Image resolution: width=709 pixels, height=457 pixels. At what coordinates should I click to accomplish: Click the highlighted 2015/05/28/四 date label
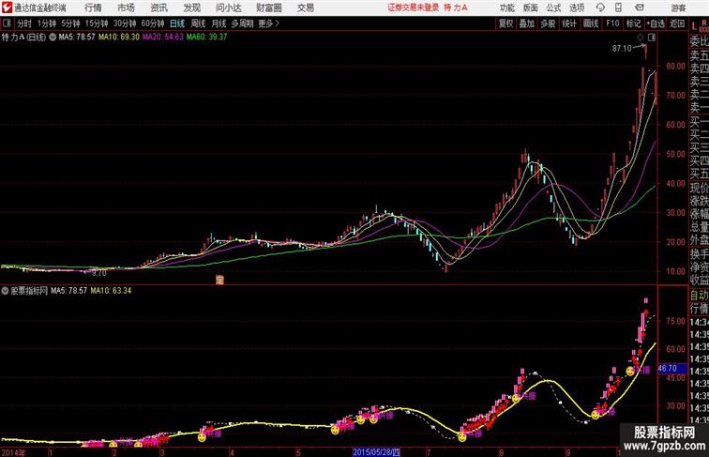pyautogui.click(x=376, y=452)
